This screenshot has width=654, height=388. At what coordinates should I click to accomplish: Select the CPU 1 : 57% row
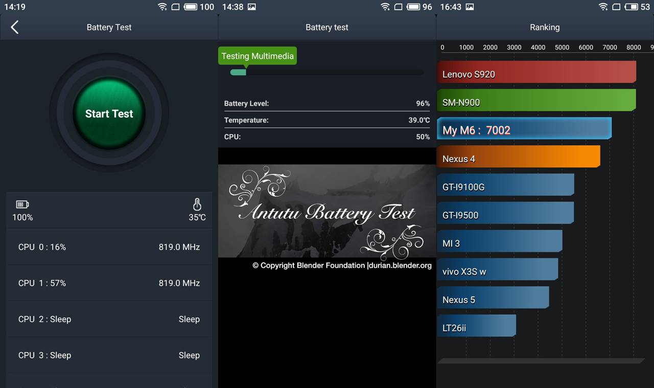click(x=109, y=283)
